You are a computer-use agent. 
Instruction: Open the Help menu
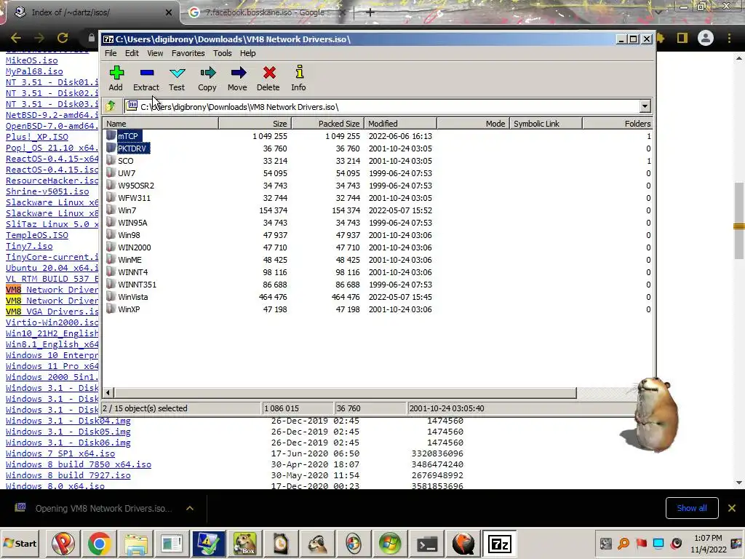click(247, 53)
